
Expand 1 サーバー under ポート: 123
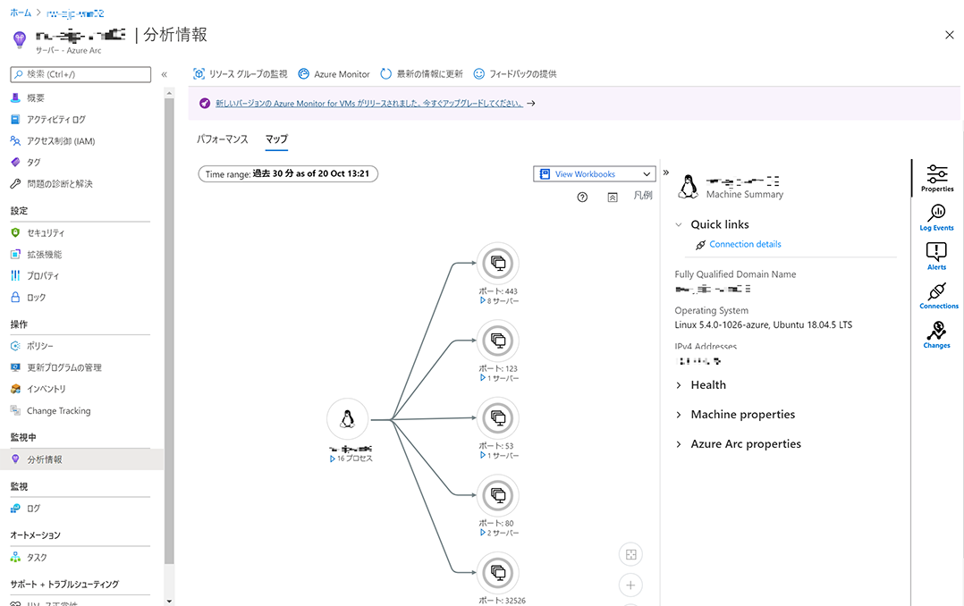[x=499, y=378]
